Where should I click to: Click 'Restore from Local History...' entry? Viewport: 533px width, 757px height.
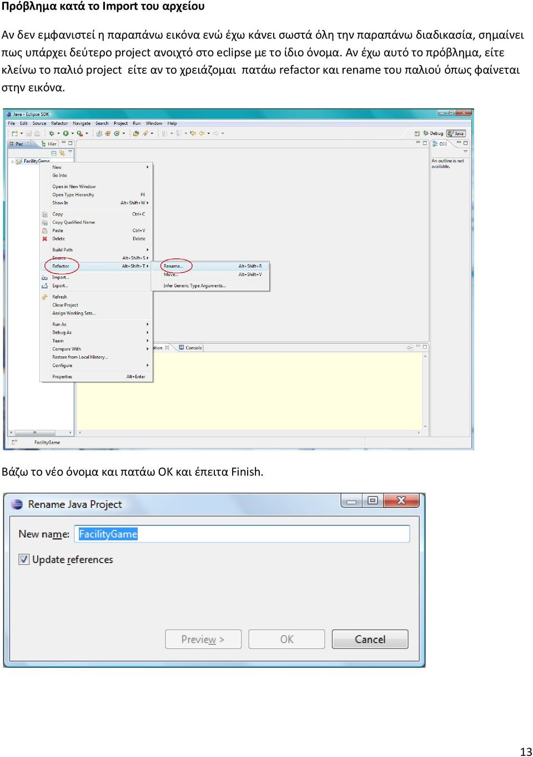(96, 357)
